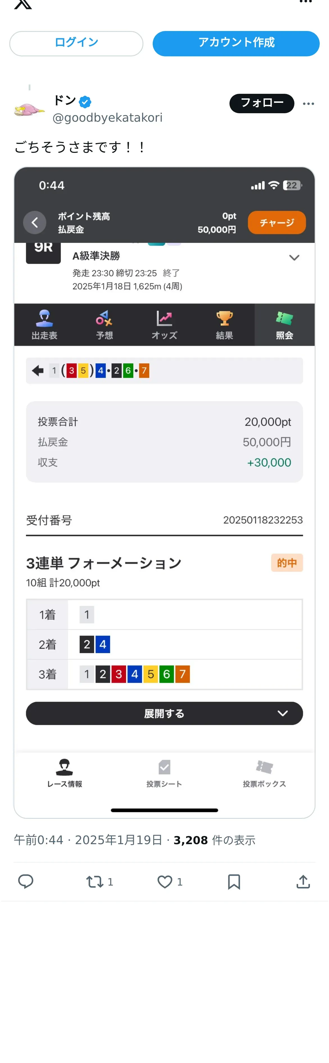
Task: Like the post with the heart icon
Action: pyautogui.click(x=165, y=882)
